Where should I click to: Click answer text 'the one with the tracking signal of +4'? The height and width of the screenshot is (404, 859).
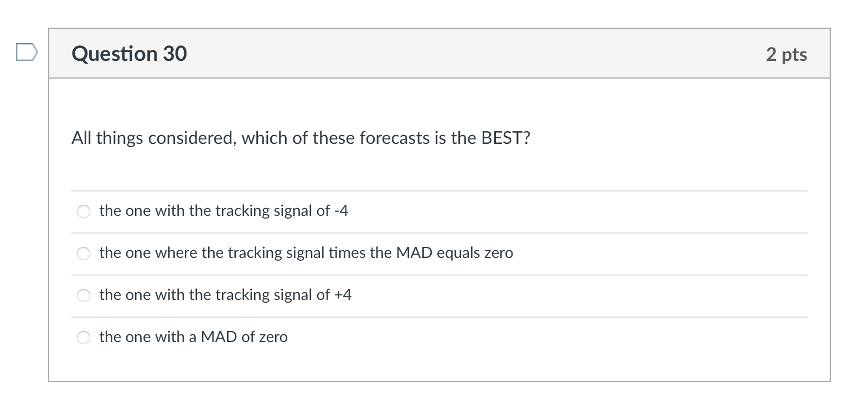225,295
